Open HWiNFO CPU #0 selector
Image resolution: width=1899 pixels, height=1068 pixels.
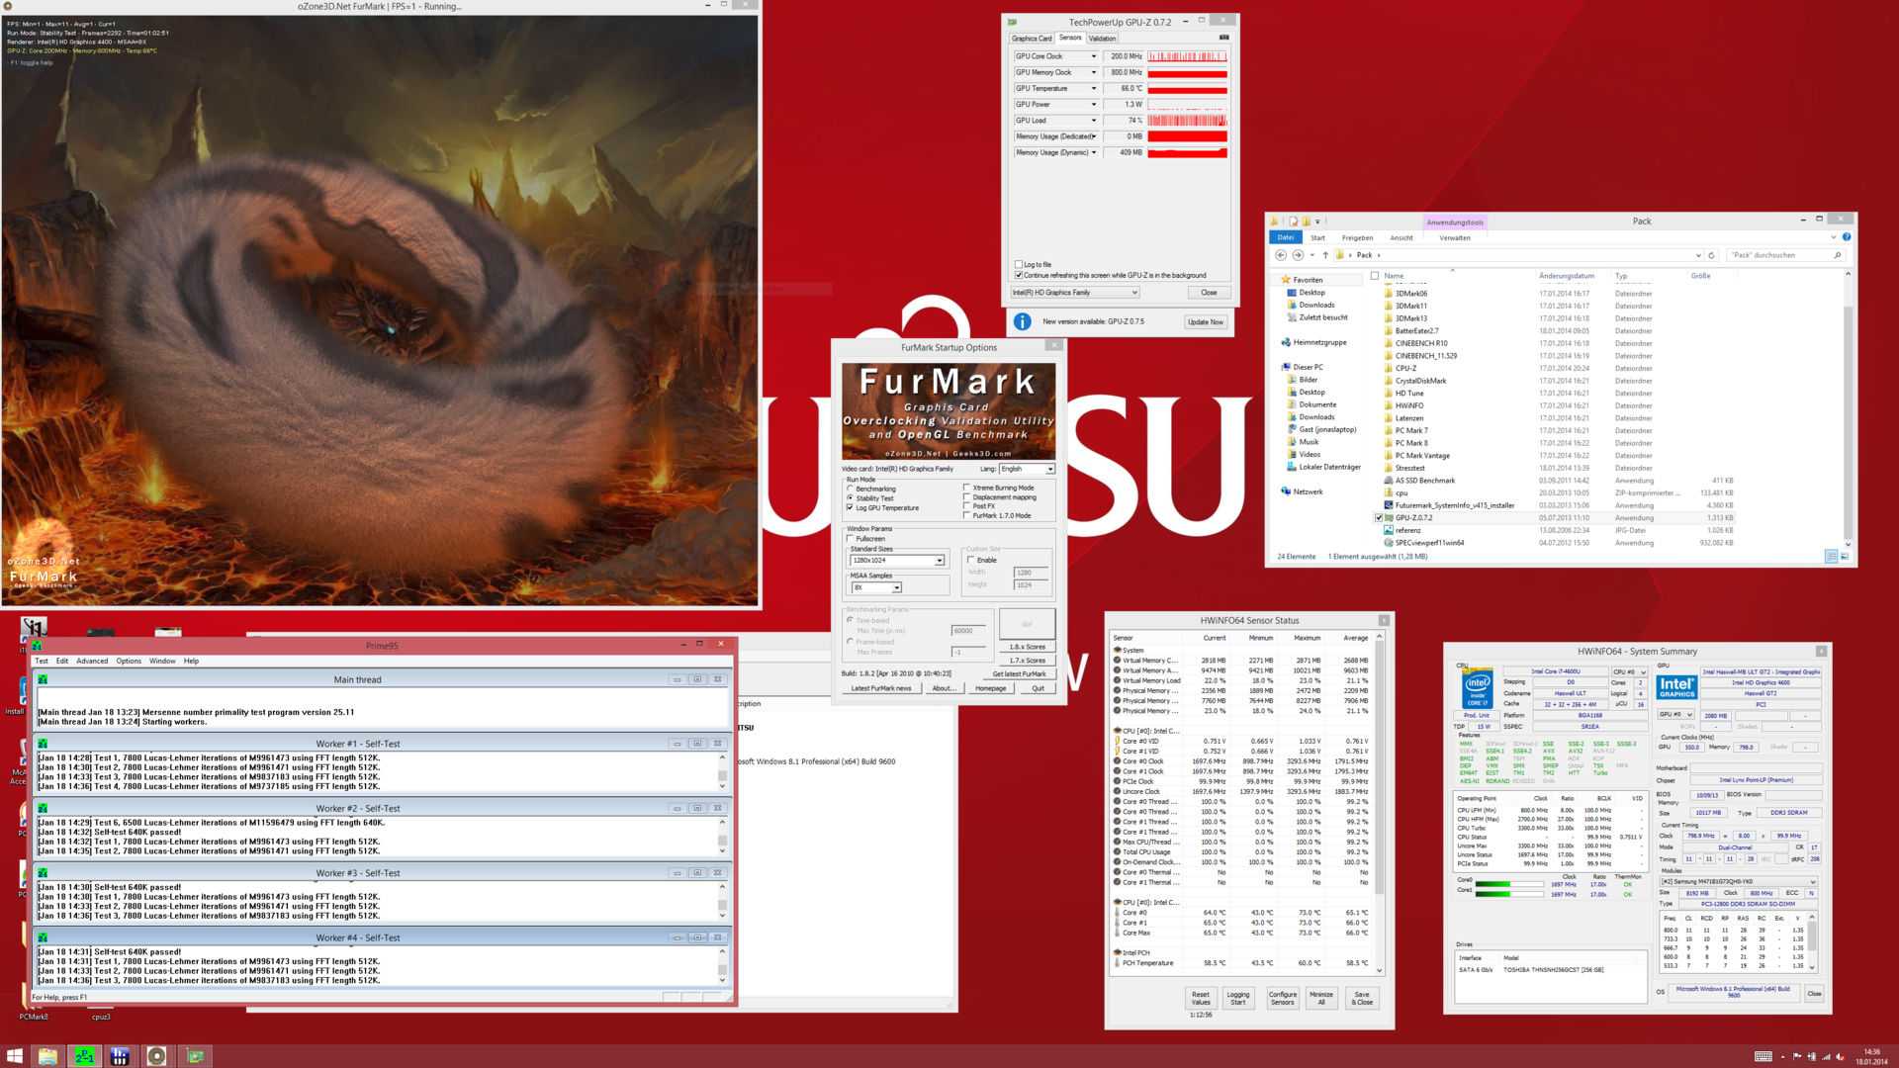point(1629,672)
